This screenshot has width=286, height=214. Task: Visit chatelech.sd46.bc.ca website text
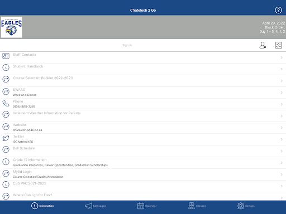click(27, 130)
